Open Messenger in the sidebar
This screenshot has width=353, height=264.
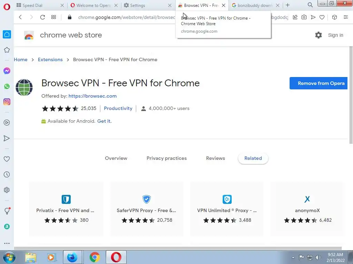7,71
